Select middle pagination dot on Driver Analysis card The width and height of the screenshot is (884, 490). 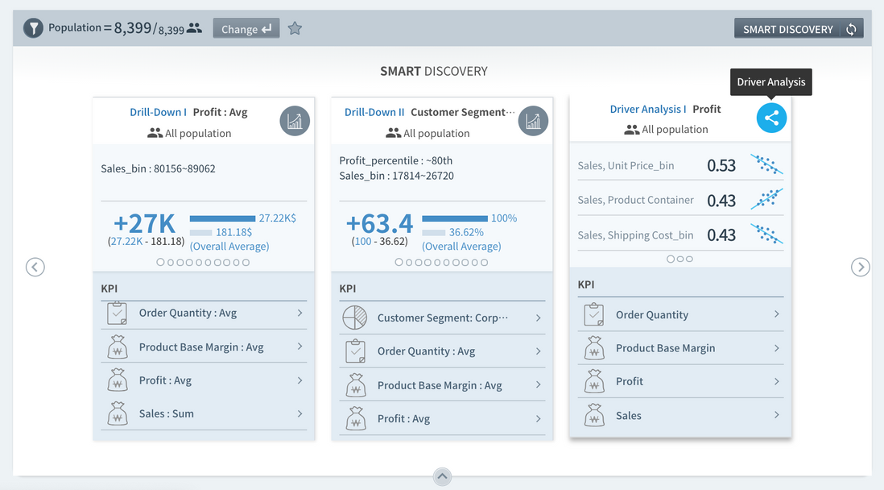[x=680, y=260]
